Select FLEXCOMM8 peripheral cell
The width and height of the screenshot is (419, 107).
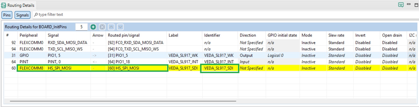click(x=32, y=68)
